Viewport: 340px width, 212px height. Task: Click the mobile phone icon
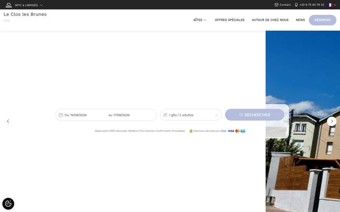coord(296,5)
